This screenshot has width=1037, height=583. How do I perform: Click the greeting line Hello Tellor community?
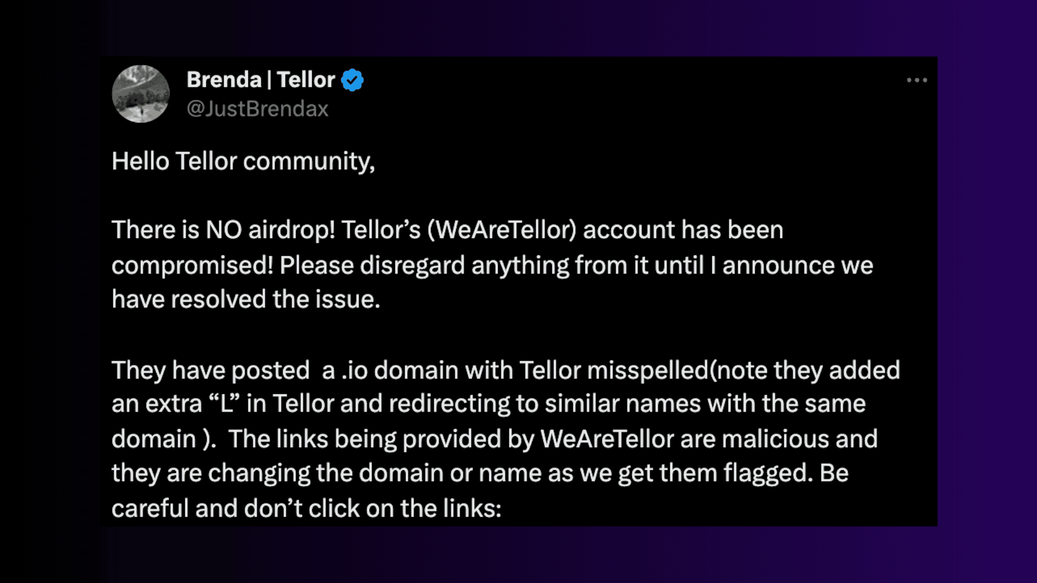tap(243, 161)
